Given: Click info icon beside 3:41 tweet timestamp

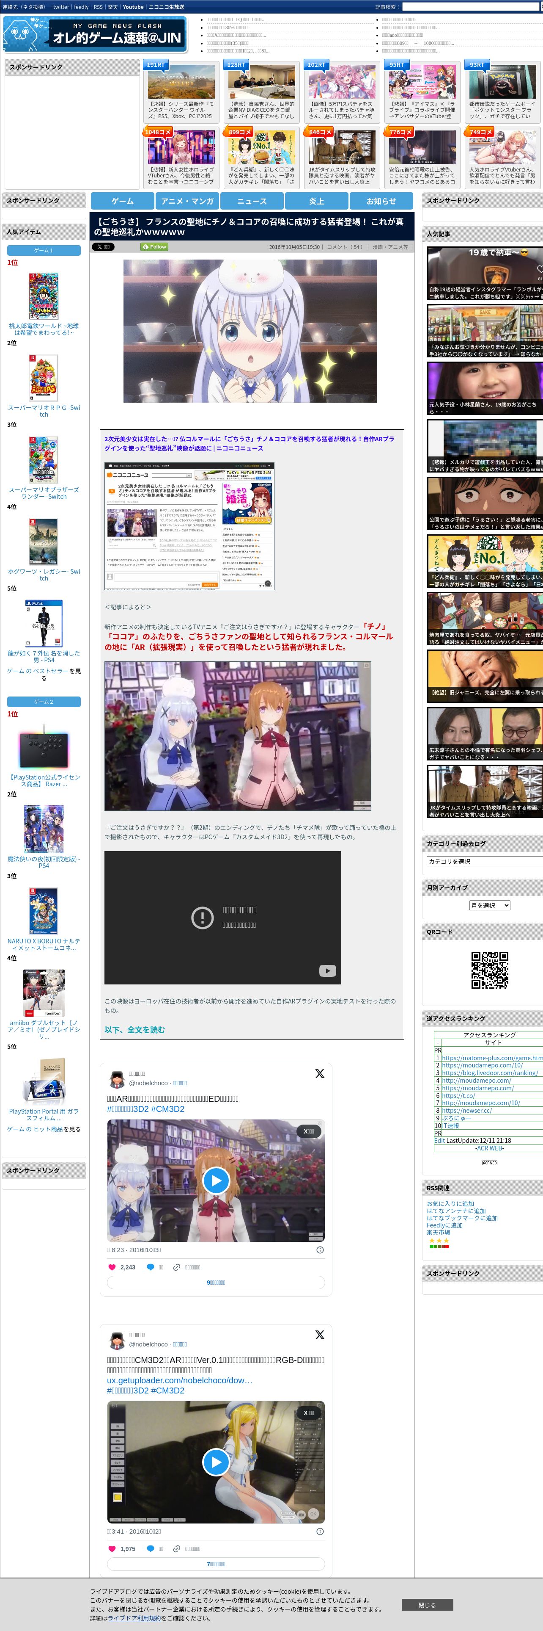Looking at the screenshot, I should pos(320,1531).
